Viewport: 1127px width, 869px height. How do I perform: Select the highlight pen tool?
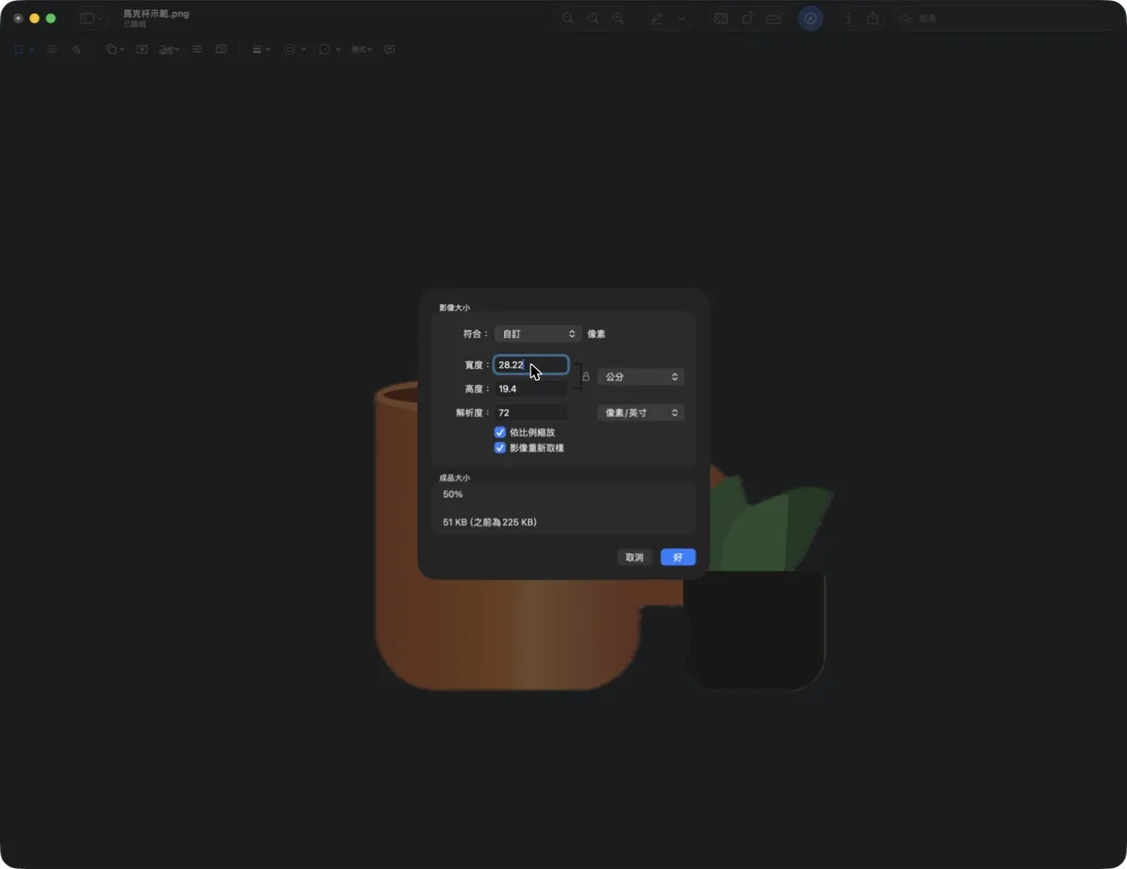pyautogui.click(x=657, y=18)
